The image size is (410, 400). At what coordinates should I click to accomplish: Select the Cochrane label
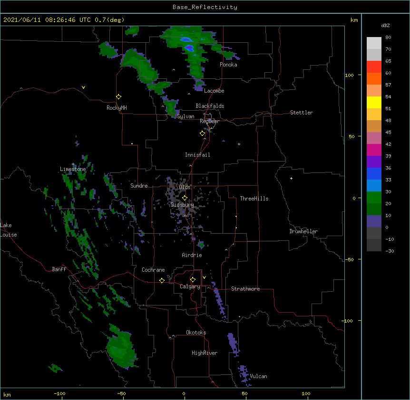pos(153,270)
